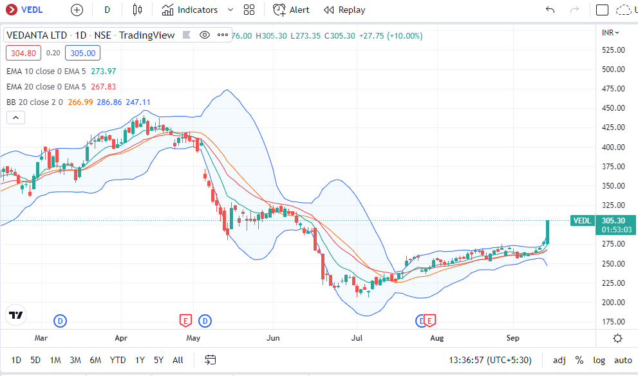Toggle the auto scale
The image size is (638, 376).
point(623,360)
